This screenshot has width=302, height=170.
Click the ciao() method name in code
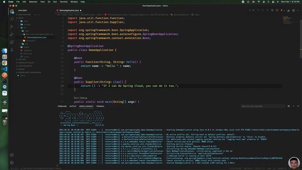(x=118, y=82)
